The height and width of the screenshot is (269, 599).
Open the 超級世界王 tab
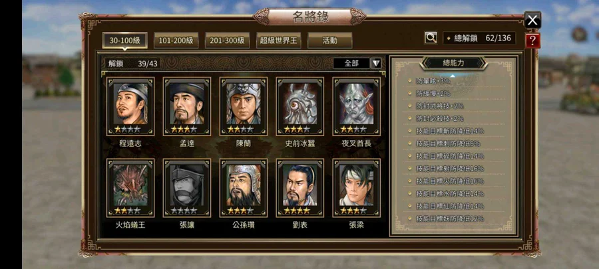278,41
